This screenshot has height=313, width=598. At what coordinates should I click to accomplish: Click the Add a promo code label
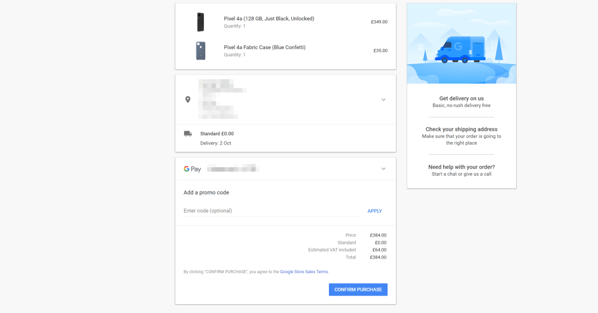(206, 193)
